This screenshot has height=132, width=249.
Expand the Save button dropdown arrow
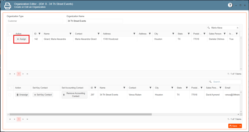[240, 126]
